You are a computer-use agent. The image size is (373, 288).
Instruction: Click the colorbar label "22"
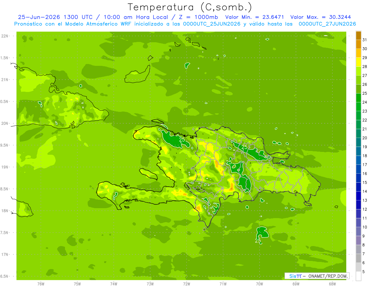tap(365, 120)
